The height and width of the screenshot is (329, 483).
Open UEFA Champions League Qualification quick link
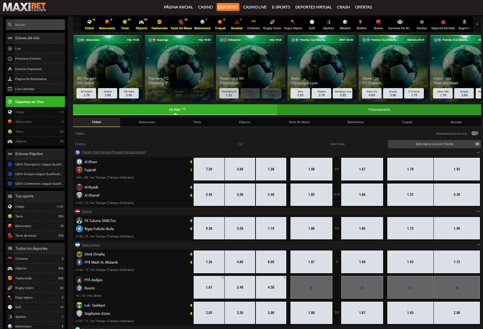coord(35,164)
